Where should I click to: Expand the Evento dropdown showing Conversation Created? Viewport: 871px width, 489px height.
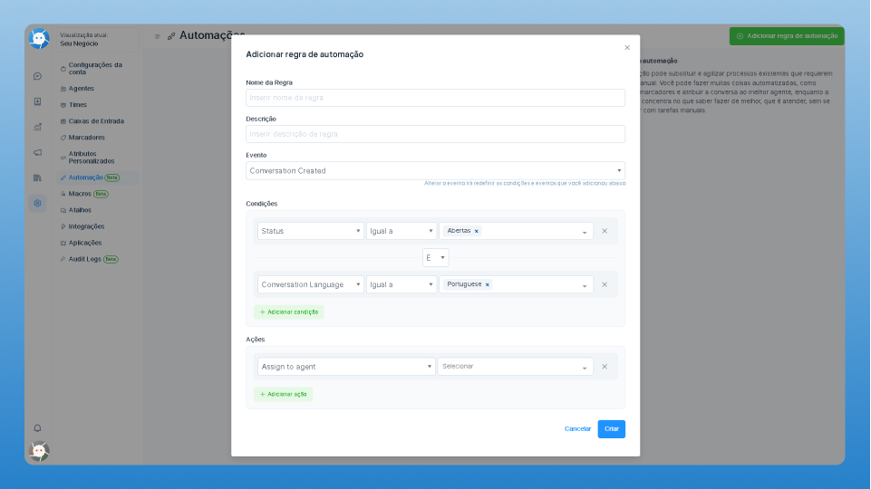pyautogui.click(x=435, y=170)
